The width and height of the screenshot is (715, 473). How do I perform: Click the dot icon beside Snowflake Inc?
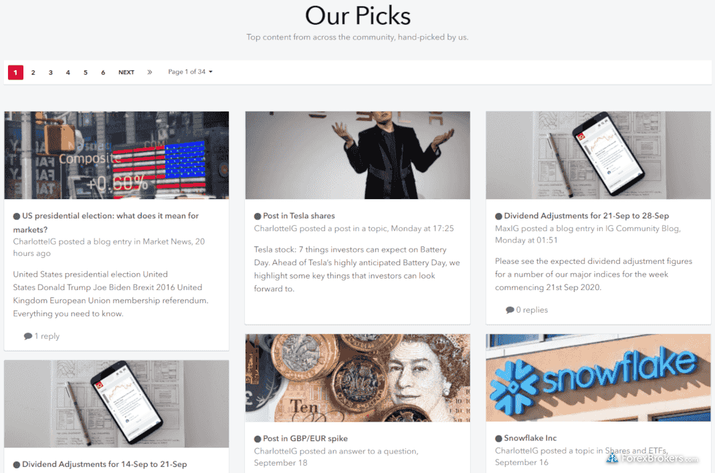point(498,438)
